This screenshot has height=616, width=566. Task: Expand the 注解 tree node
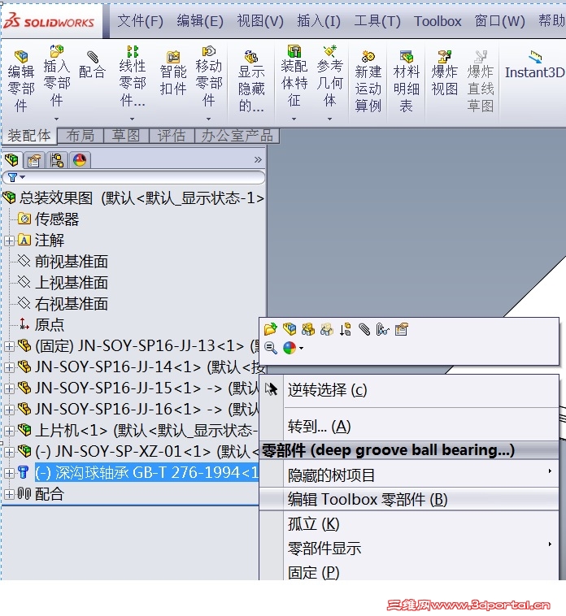click(x=9, y=241)
